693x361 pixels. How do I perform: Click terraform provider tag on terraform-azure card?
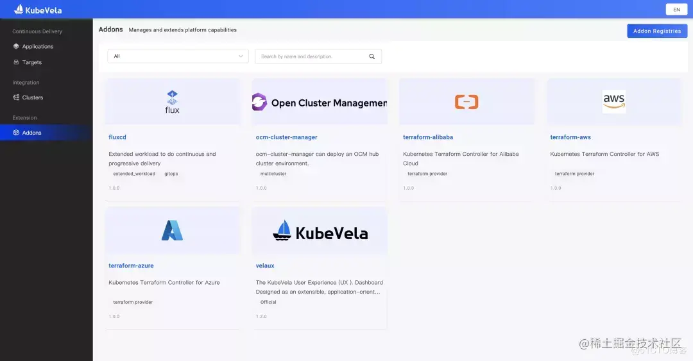point(133,302)
